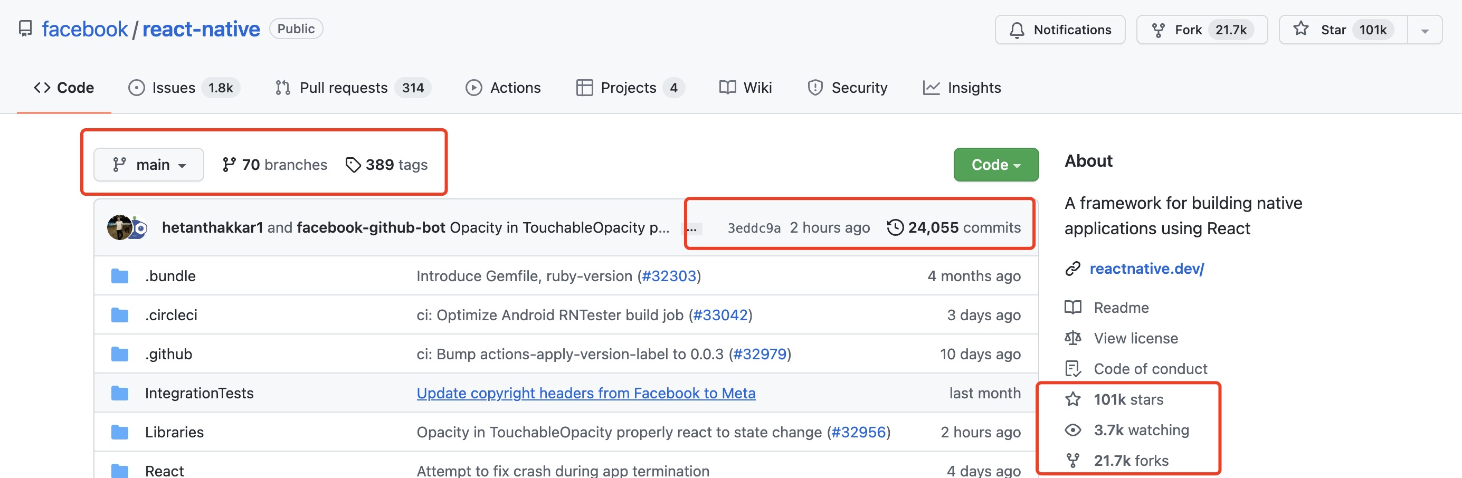Viewport: 1462px width, 478px height.
Task: View the 24,055 commits history
Action: (954, 227)
